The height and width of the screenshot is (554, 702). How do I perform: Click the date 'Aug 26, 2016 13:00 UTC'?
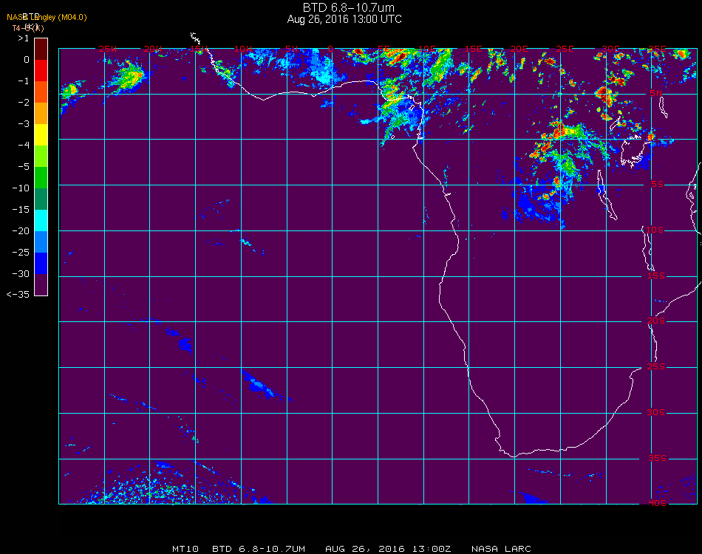(x=344, y=19)
